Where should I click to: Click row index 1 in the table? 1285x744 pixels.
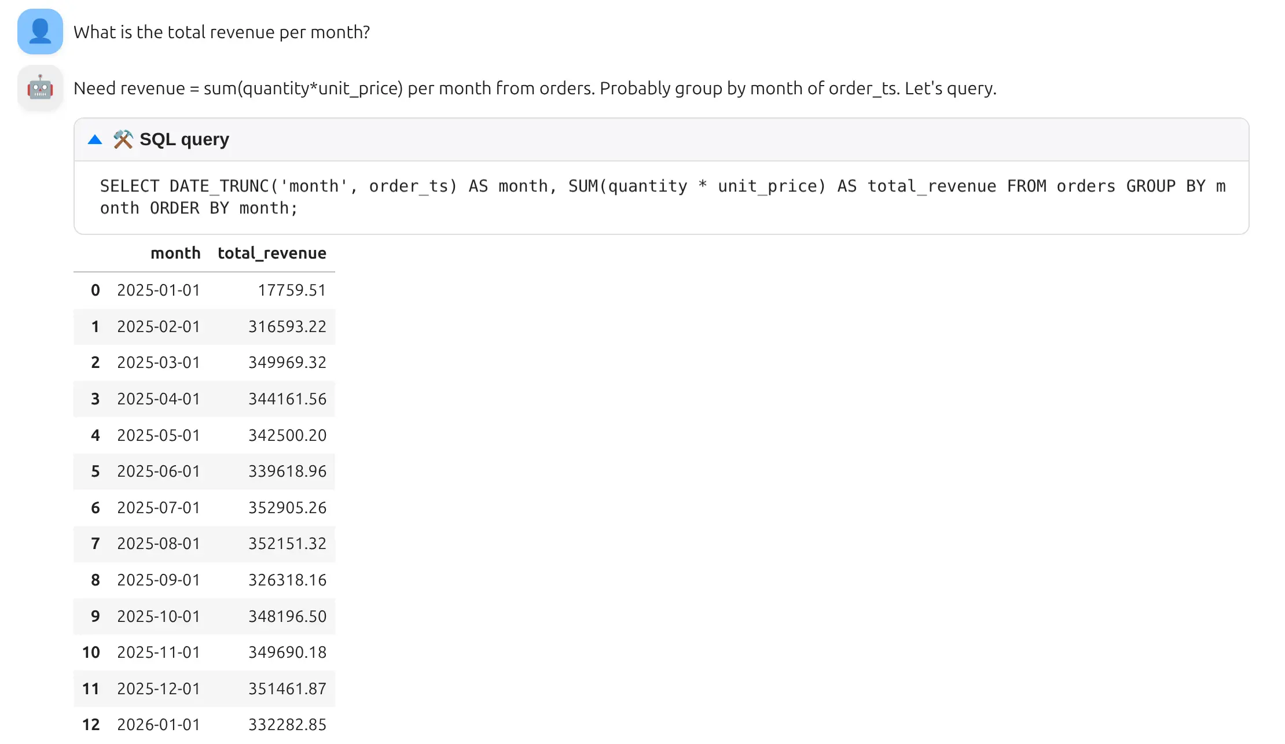point(96,327)
